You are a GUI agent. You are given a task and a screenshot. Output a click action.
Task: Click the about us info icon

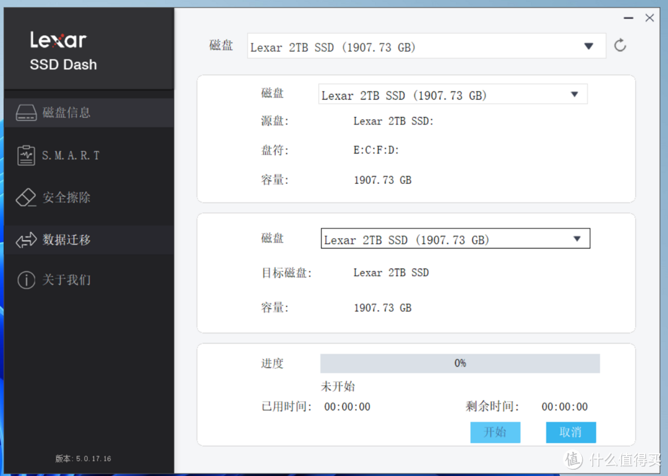26,280
